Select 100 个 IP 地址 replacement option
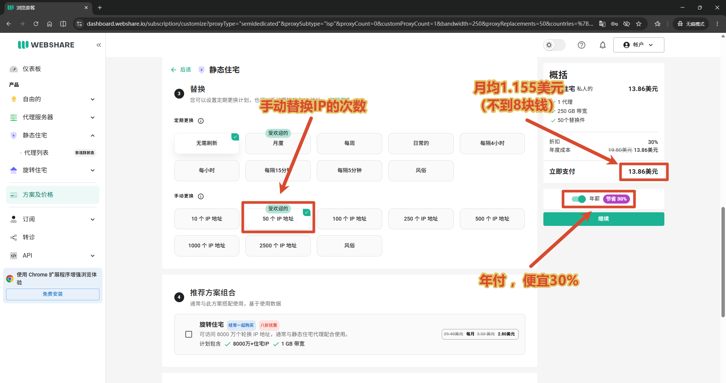 tap(349, 219)
